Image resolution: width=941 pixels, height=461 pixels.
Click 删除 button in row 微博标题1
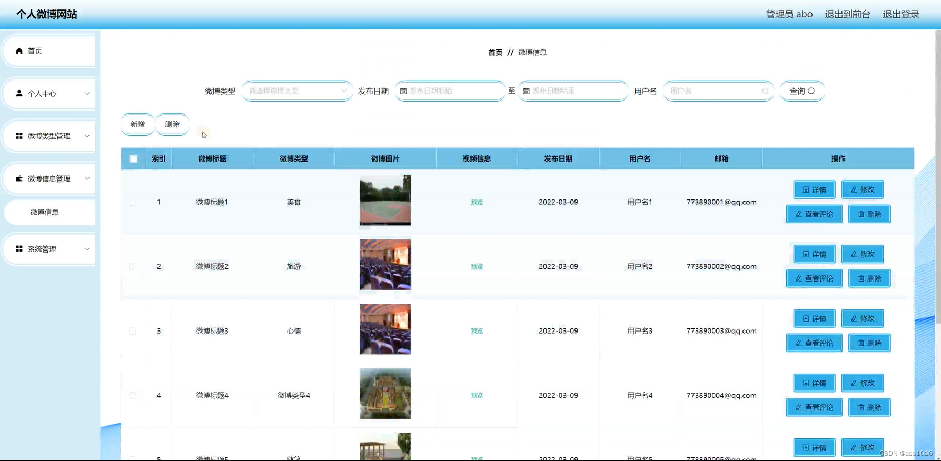click(869, 214)
